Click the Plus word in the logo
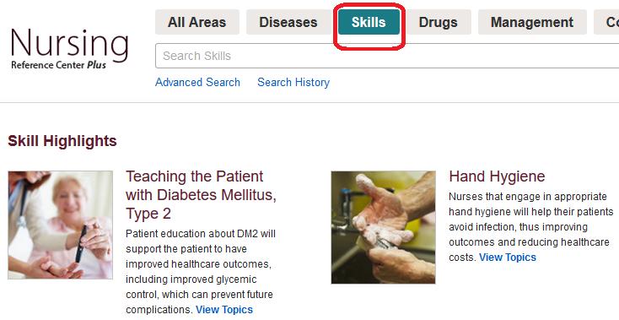Viewport: 619px width, 320px height. point(97,65)
